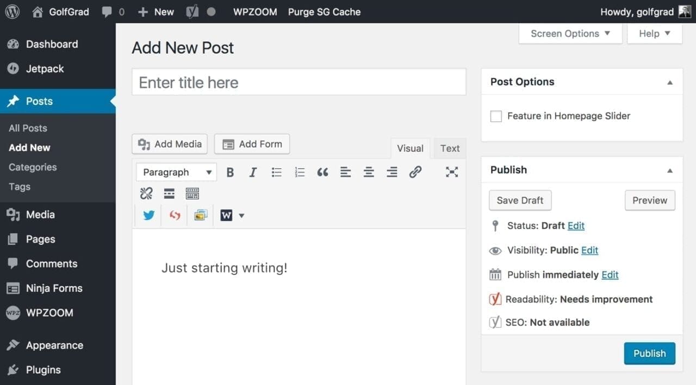Collapse the Post Options panel
This screenshot has height=385, width=696.
pyautogui.click(x=669, y=81)
